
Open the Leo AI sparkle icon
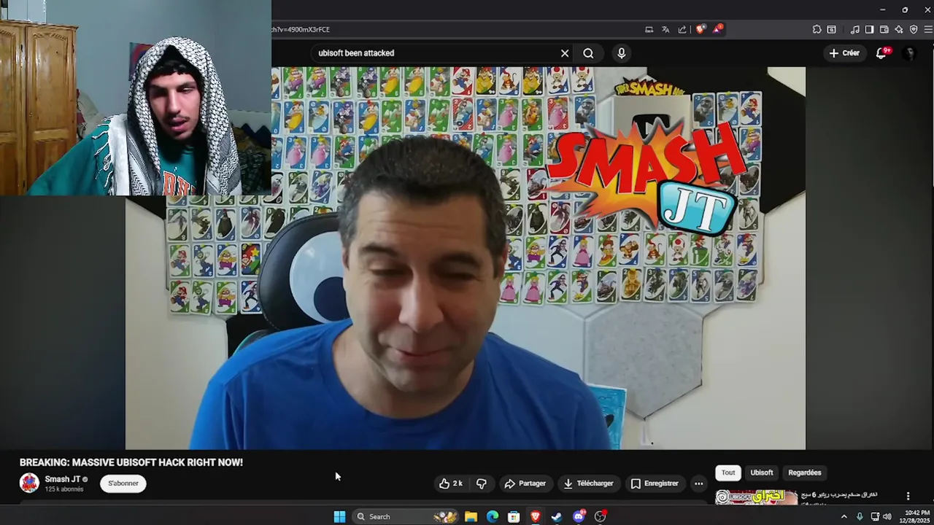pos(899,30)
